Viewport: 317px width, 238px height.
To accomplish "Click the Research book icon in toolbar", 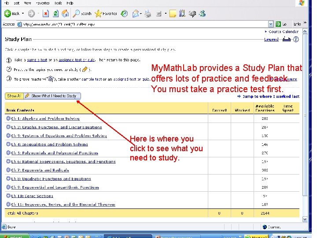I will (x=182, y=13).
